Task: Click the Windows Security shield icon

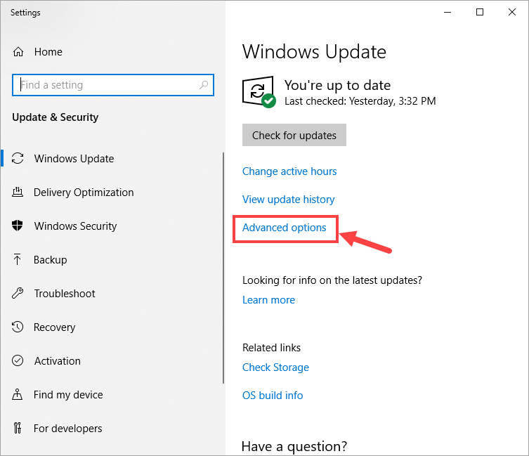Action: click(19, 226)
